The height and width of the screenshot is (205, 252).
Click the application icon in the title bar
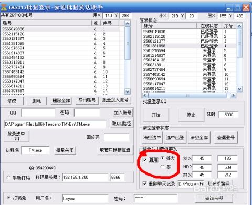[4, 7]
